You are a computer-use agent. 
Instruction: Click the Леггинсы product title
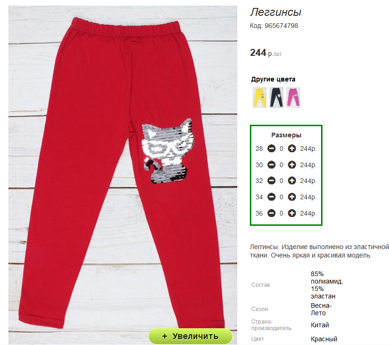click(275, 12)
